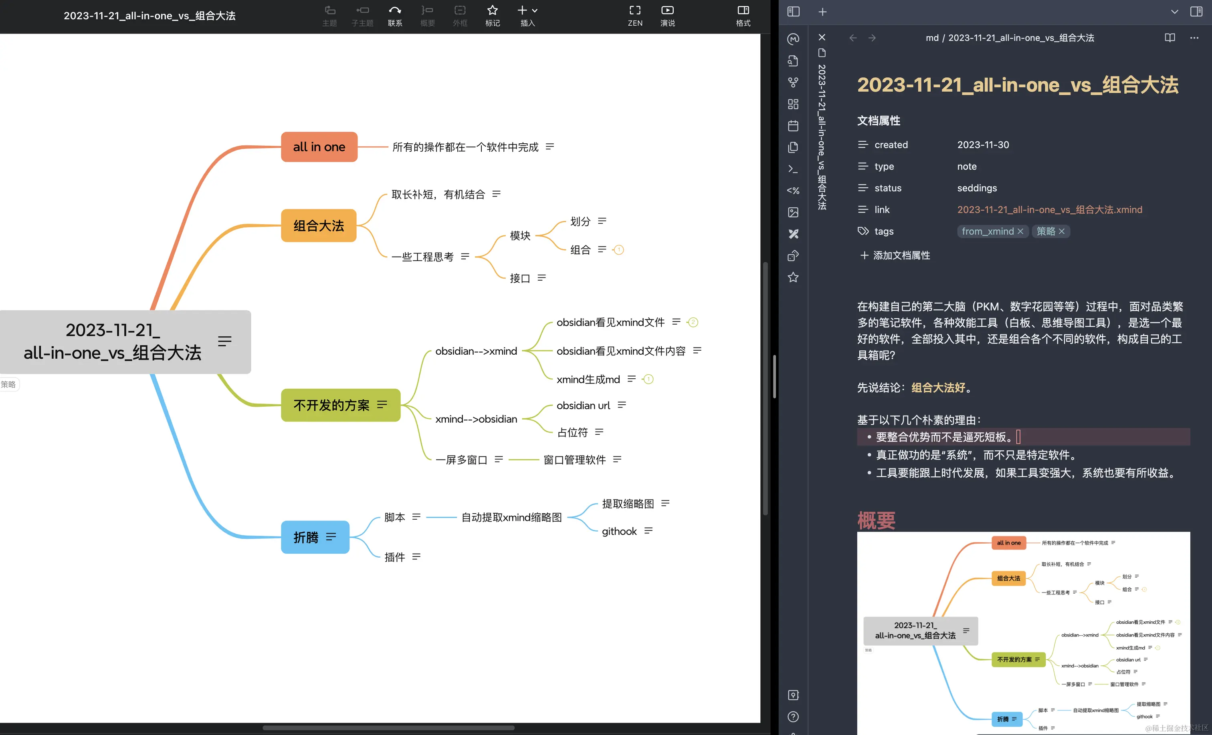Open a new tab in Obsidian
The height and width of the screenshot is (735, 1212).
point(822,11)
